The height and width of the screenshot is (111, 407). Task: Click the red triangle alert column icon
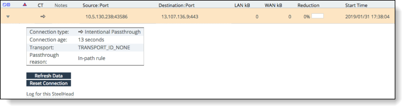coord(25,5)
